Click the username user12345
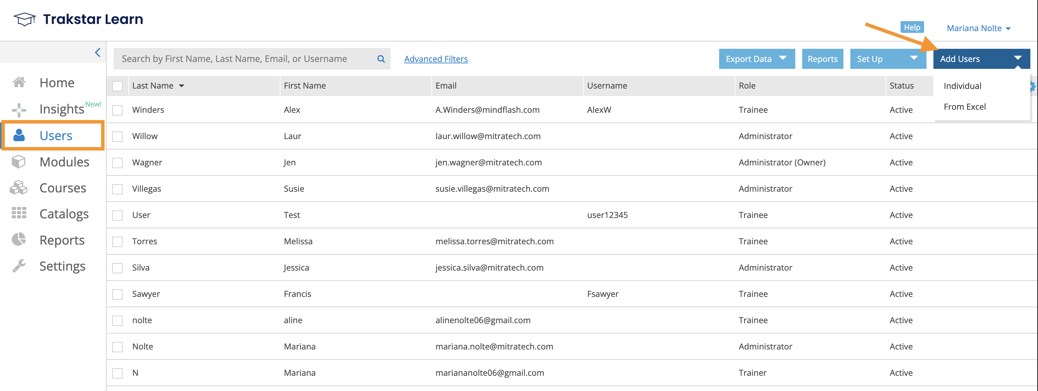1038x391 pixels. 607,216
